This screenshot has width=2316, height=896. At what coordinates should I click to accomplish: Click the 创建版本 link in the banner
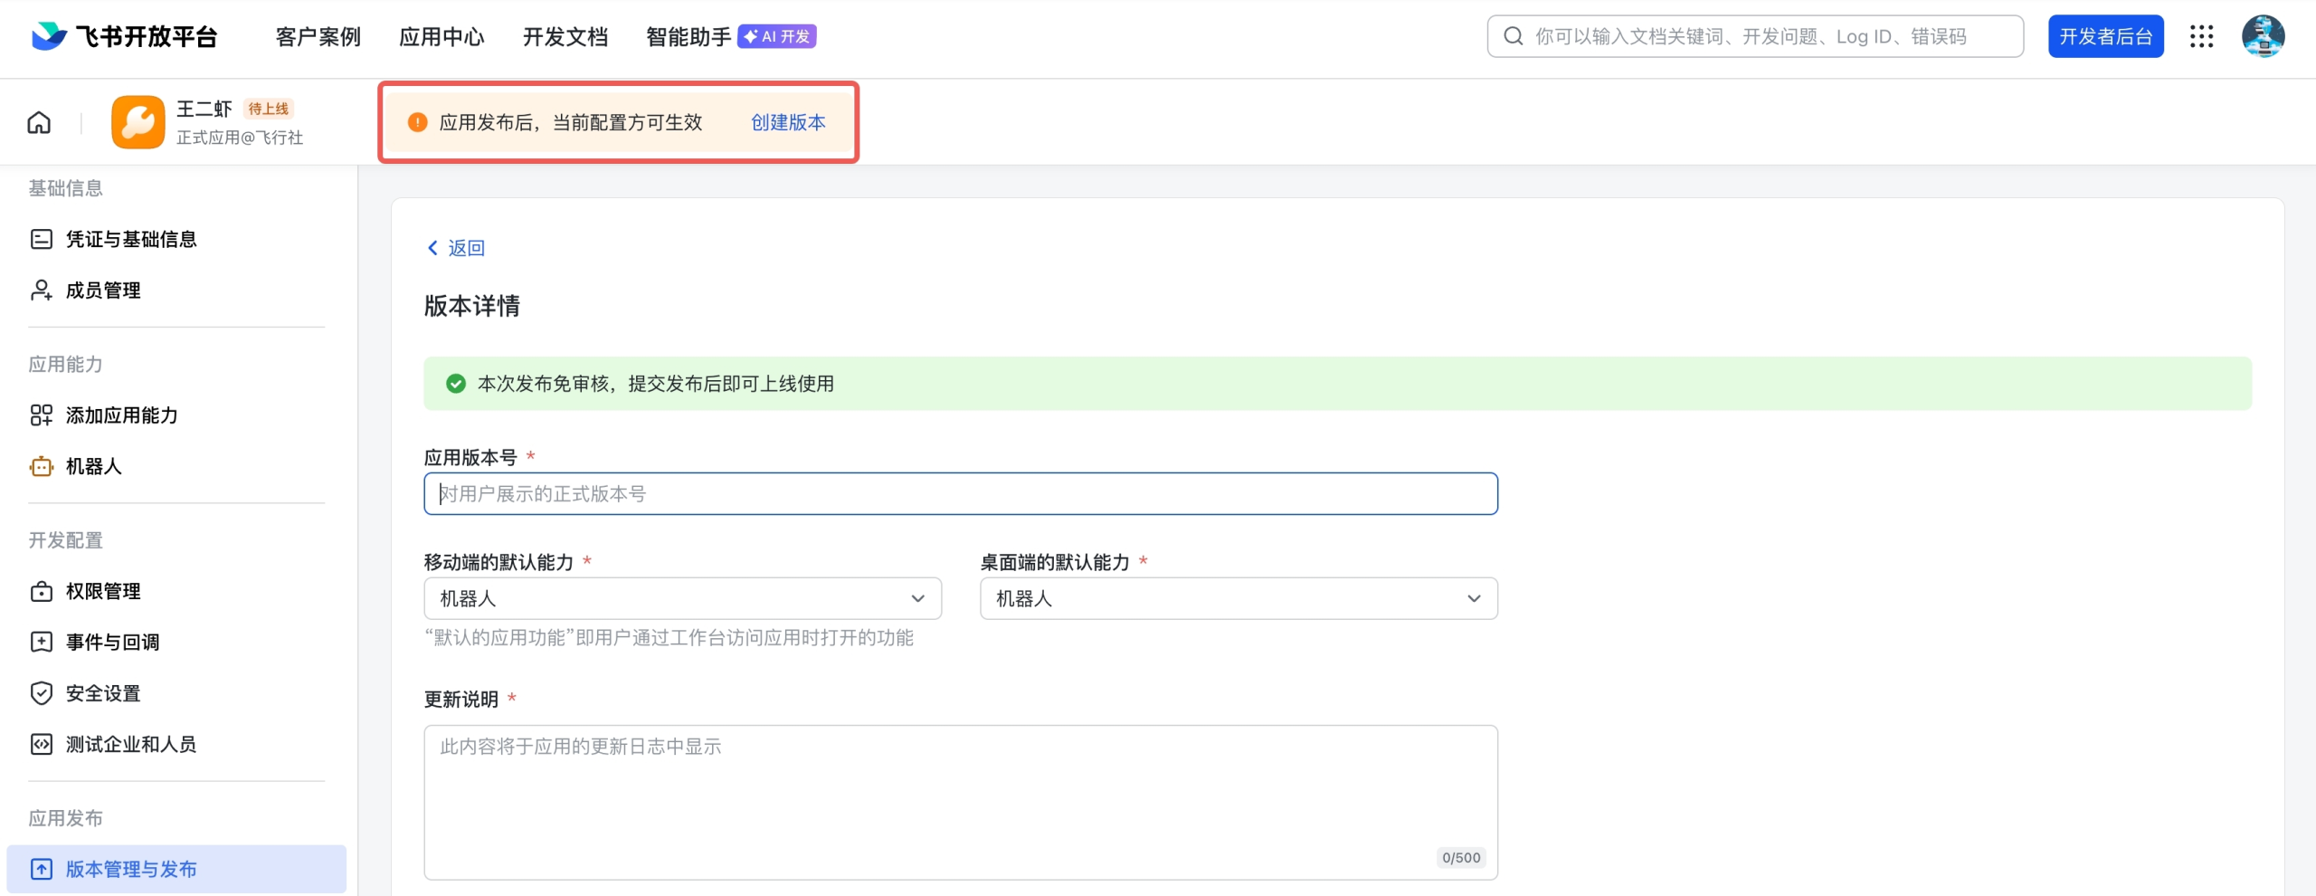tap(787, 122)
